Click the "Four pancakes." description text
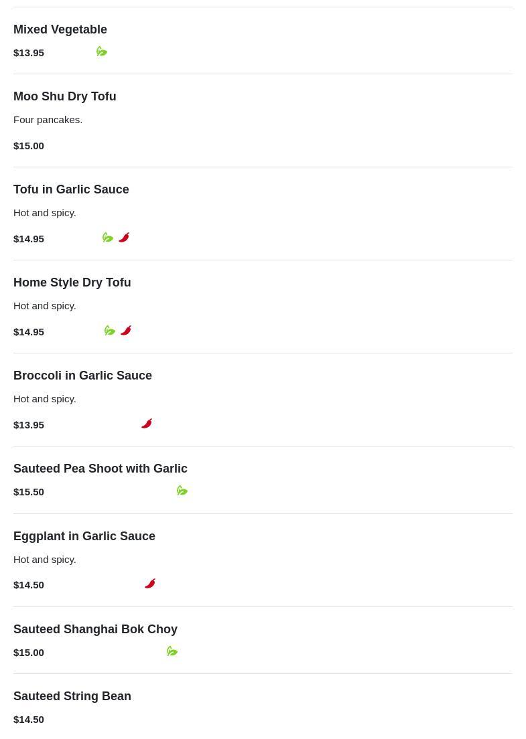 48,119
